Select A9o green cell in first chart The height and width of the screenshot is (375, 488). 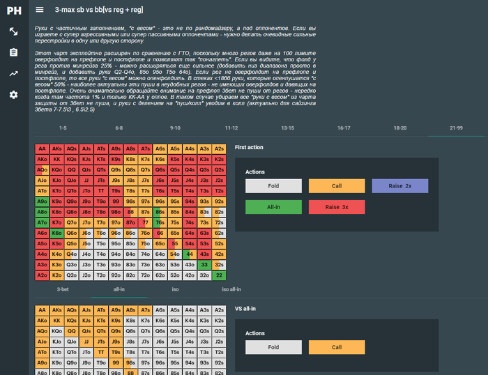point(42,201)
